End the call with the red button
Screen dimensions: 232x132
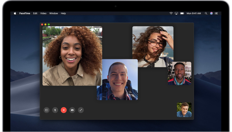tap(64, 110)
